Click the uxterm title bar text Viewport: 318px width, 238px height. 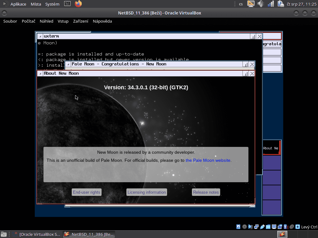(x=51, y=36)
